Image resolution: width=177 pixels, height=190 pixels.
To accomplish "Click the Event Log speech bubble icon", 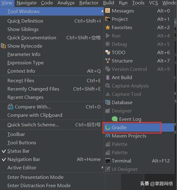I will coord(114,119).
